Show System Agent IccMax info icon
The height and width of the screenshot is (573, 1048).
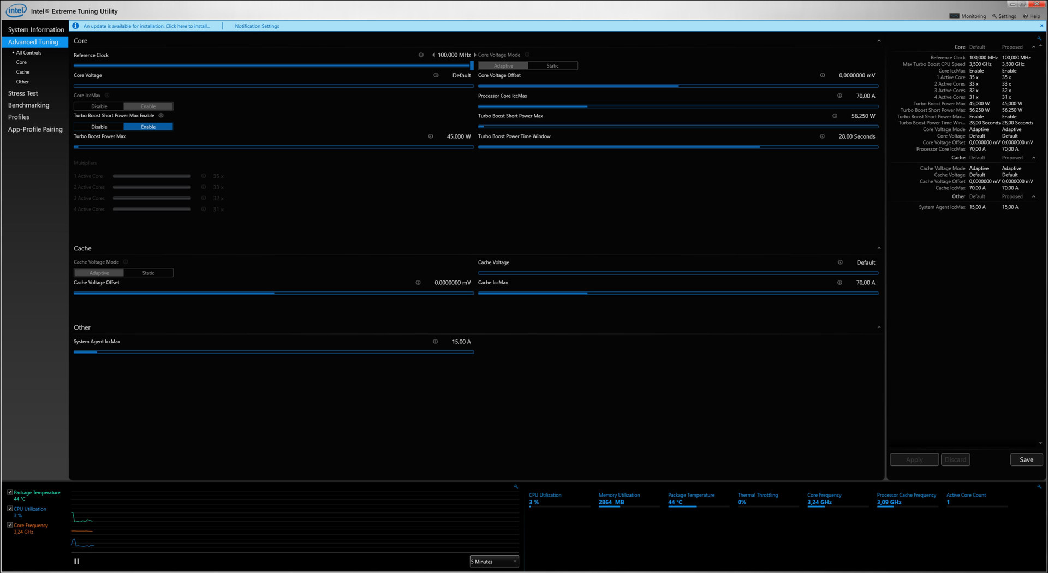[435, 342]
